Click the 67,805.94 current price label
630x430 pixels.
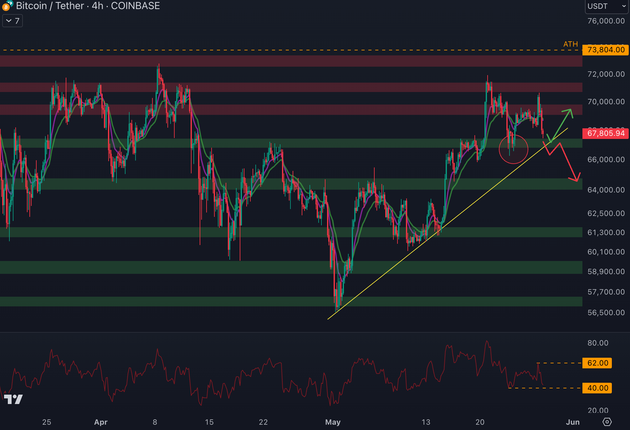coord(606,133)
